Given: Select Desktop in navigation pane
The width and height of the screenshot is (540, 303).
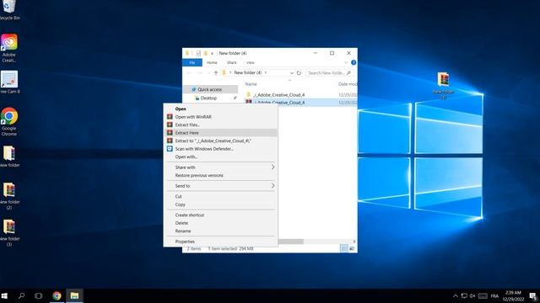Looking at the screenshot, I should [x=208, y=98].
